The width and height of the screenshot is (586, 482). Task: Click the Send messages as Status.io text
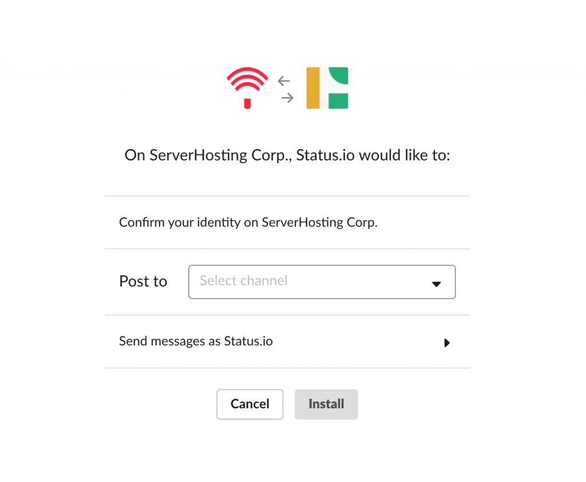(196, 341)
